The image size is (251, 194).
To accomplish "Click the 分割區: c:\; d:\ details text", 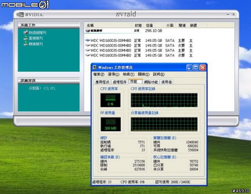I will [42, 88].
